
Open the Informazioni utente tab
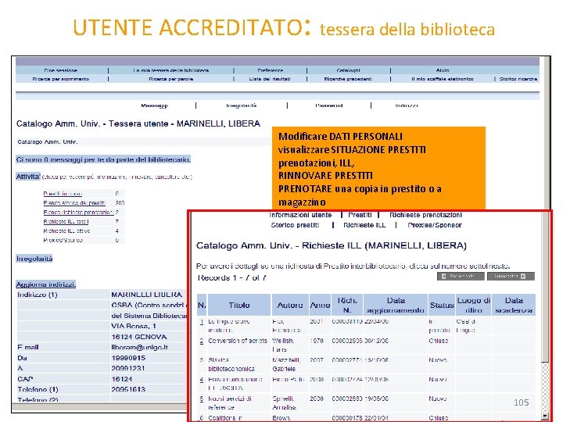(300, 215)
